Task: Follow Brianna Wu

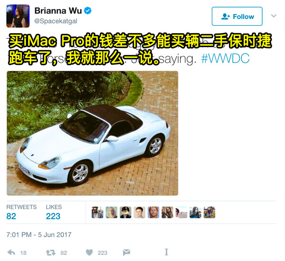Action: (x=237, y=16)
